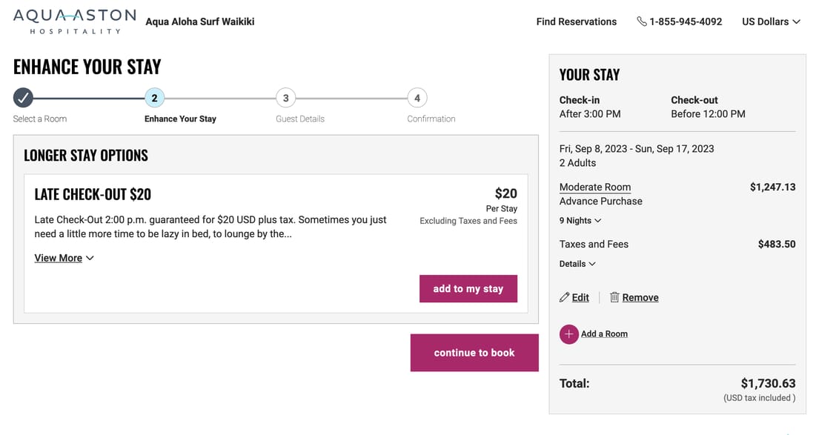Click the pencil Edit icon

(565, 297)
